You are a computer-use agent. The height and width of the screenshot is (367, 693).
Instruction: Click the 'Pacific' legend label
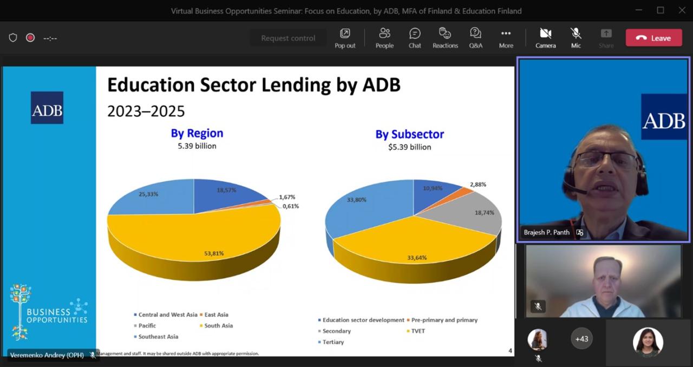coord(147,325)
